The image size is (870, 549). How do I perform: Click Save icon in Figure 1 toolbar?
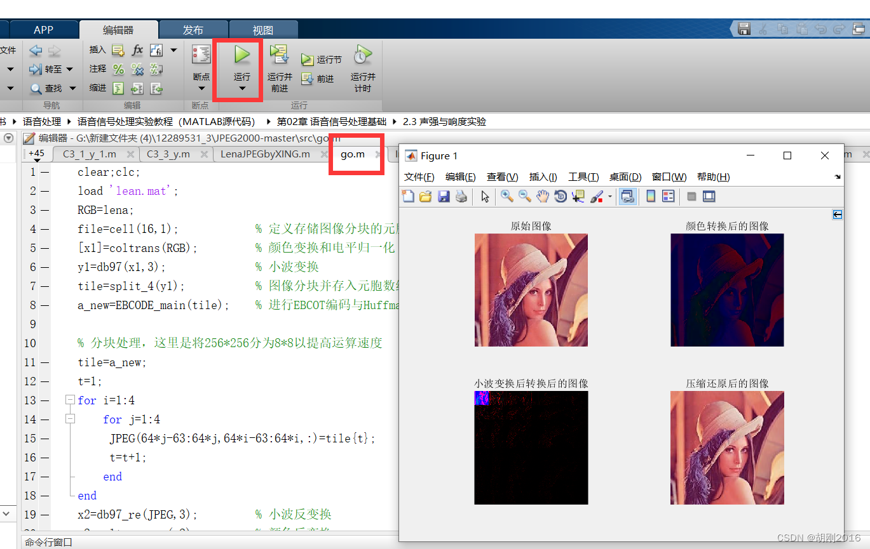point(444,197)
